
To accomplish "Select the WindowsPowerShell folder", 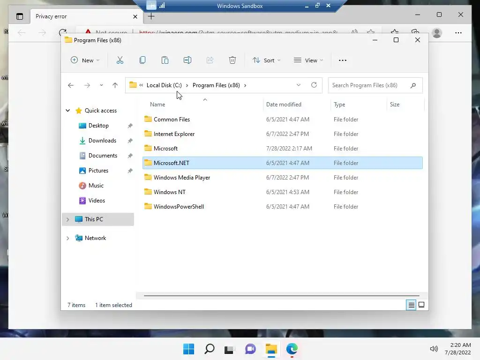I will (179, 207).
